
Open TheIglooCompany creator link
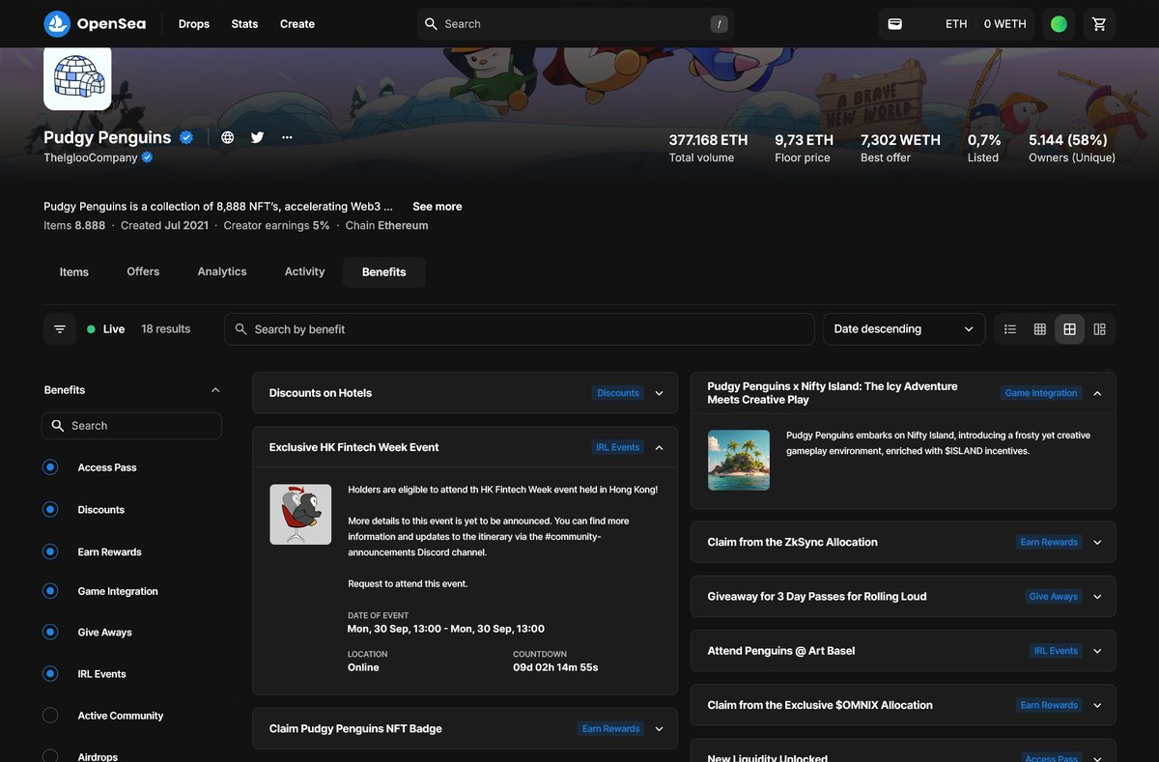pyautogui.click(x=91, y=157)
